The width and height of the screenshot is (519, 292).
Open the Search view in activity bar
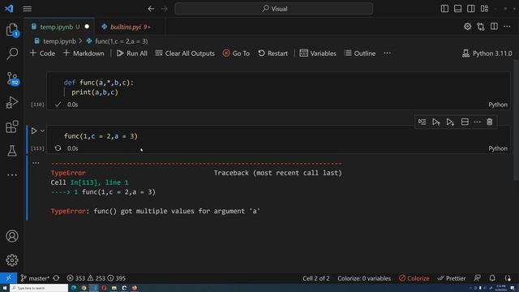click(x=12, y=54)
